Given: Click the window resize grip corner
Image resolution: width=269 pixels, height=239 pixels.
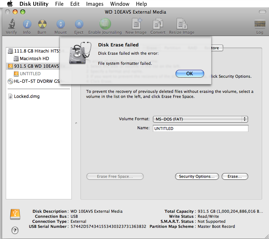Looking at the screenshot, I should click(266, 236).
